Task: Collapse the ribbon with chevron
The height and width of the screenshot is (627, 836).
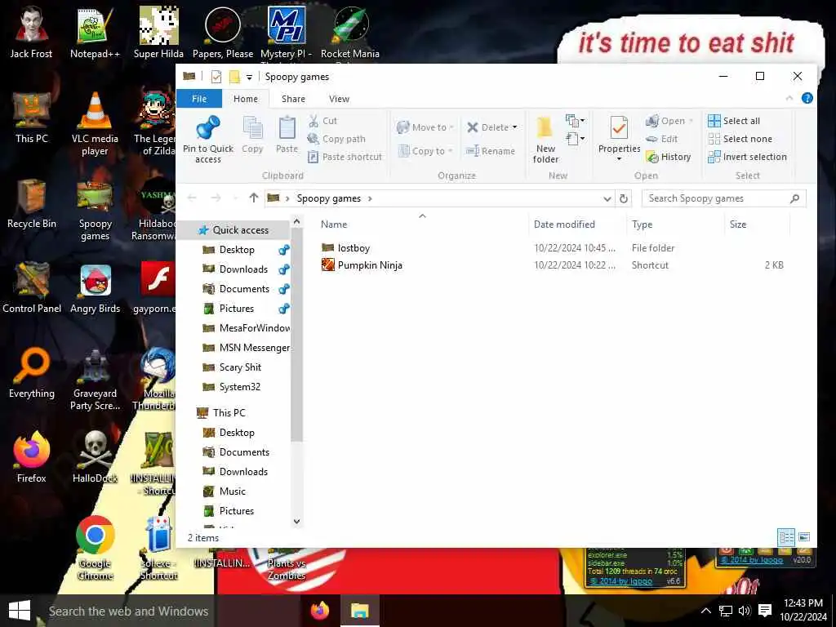Action: click(x=789, y=98)
